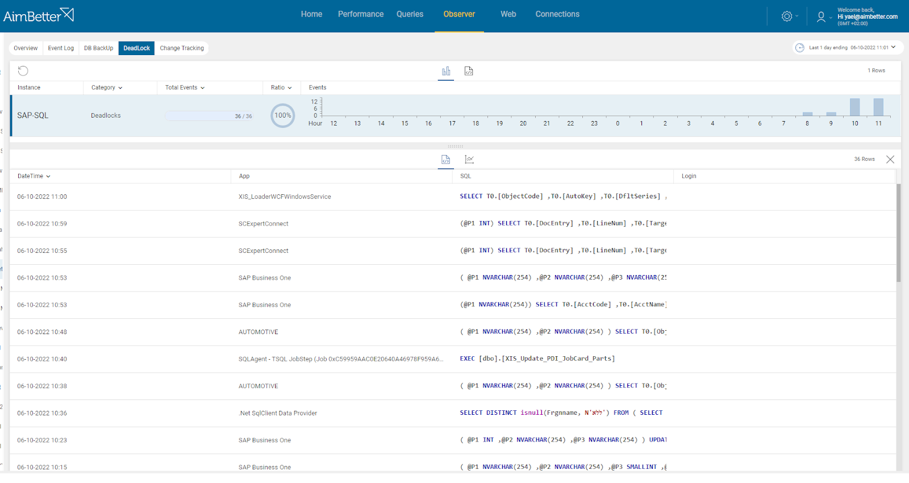909x483 pixels.
Task: Open the Queries menu
Action: click(x=410, y=14)
